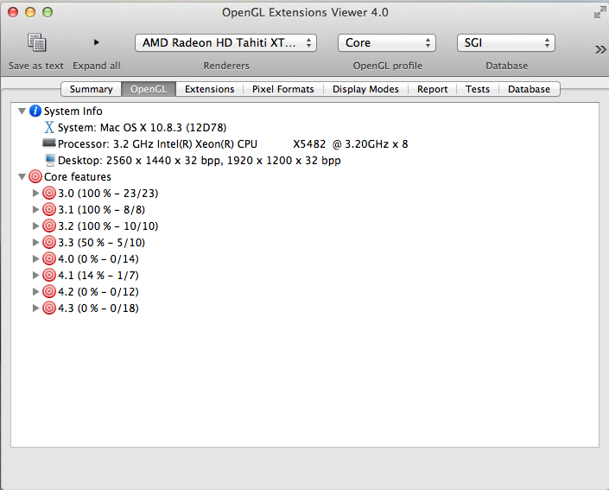Screen dimensions: 609x490
Task: Click the processor chip icon
Action: click(x=49, y=143)
